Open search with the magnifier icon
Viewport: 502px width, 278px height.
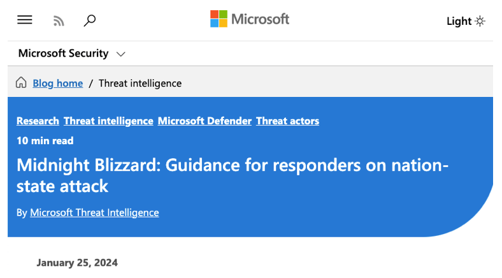(90, 21)
